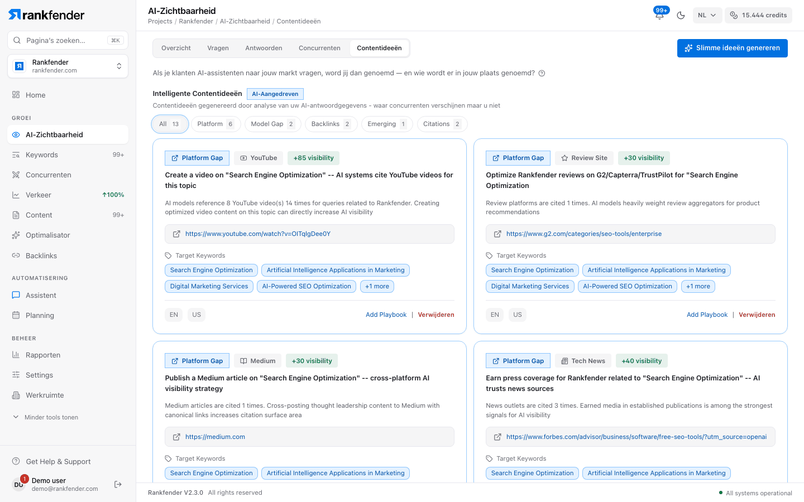Focus the Pagina's zoeken search field
Image resolution: width=804 pixels, height=502 pixels.
click(68, 40)
